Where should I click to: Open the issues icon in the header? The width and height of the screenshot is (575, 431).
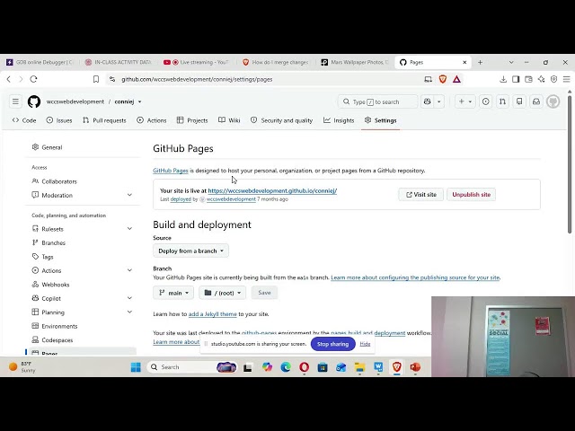(485, 101)
